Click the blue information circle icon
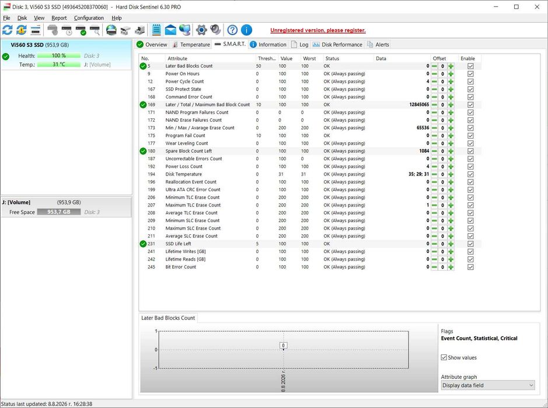This screenshot has height=408, width=548. click(246, 30)
